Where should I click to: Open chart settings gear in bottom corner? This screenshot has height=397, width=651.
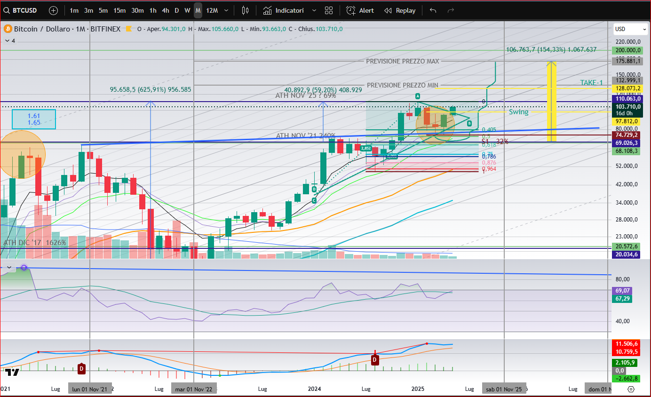631,389
